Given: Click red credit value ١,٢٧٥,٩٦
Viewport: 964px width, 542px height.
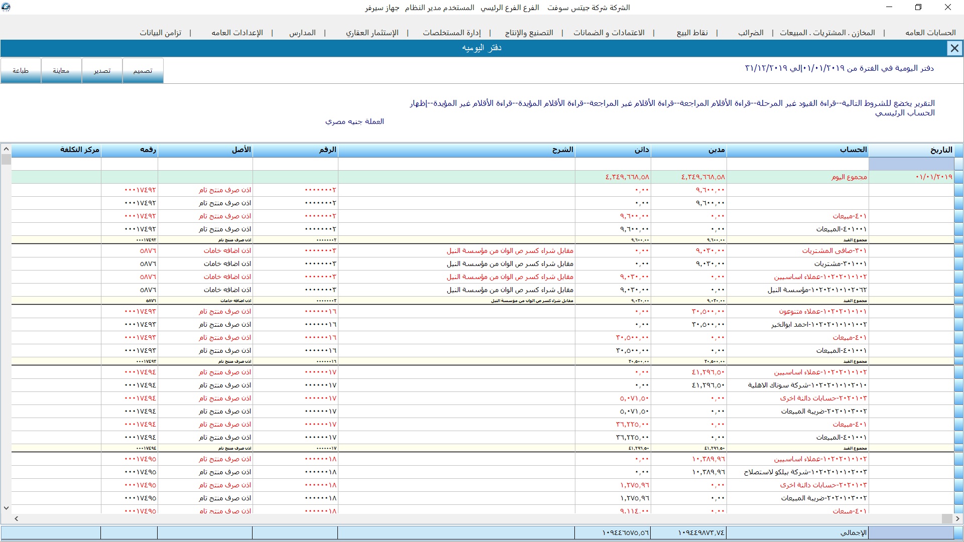Looking at the screenshot, I should point(634,485).
